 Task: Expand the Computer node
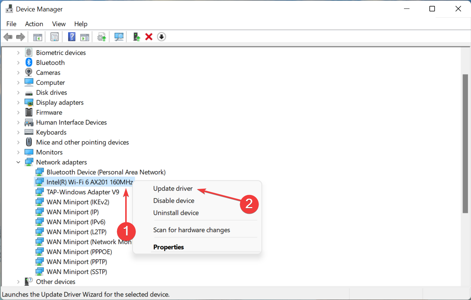click(x=18, y=83)
